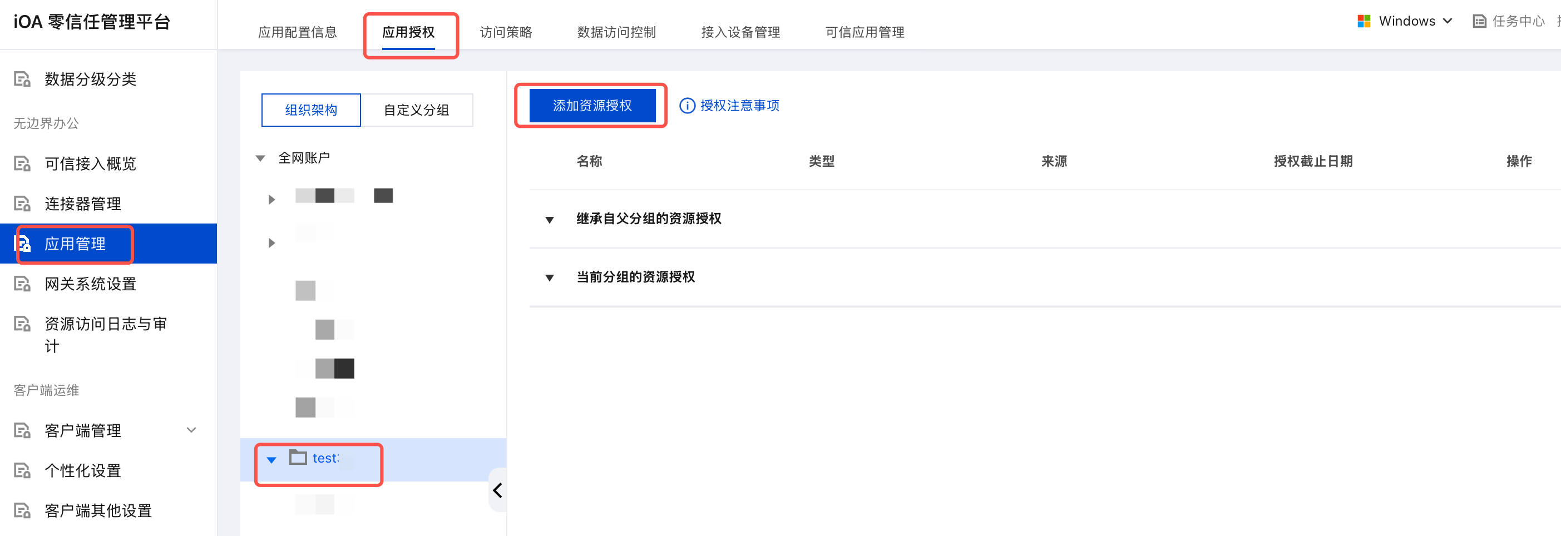Open 网关系统设置 menu item
1561x536 pixels.
pyautogui.click(x=90, y=284)
